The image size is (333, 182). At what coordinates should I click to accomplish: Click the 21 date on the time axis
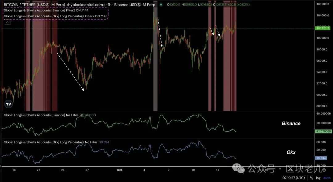38,170
